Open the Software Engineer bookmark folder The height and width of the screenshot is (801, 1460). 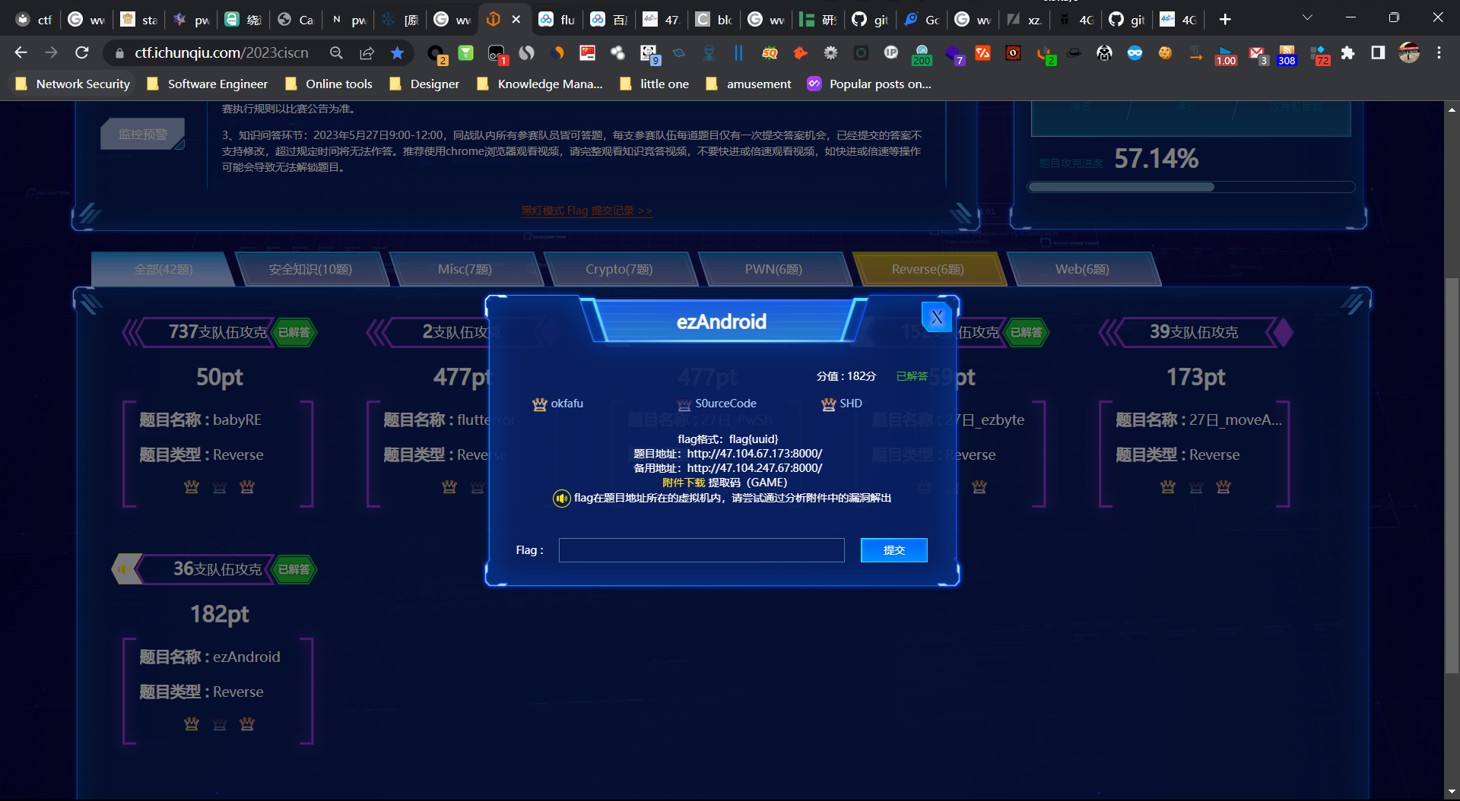(207, 84)
